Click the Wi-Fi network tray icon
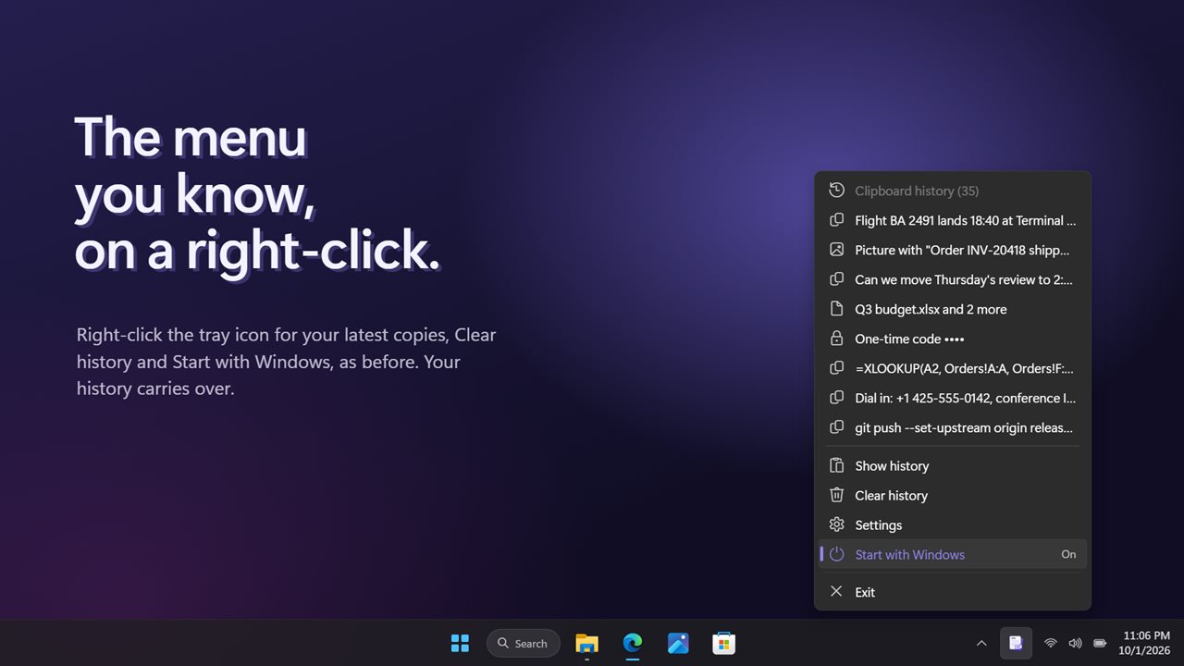The height and width of the screenshot is (666, 1184). 1051,643
